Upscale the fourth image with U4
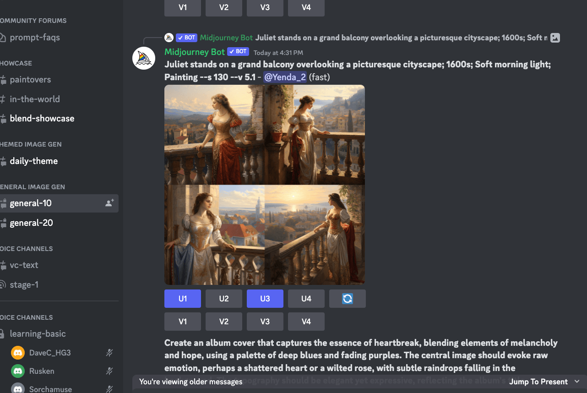This screenshot has width=587, height=393. point(306,299)
